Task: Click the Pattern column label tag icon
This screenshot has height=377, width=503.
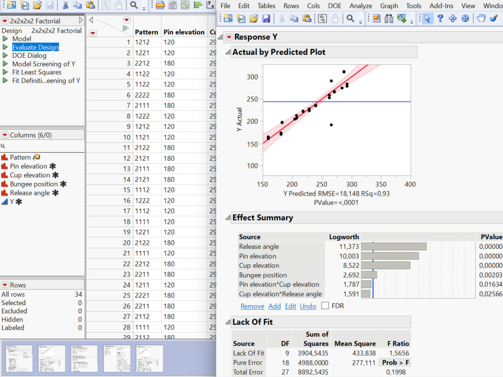Action: point(37,157)
